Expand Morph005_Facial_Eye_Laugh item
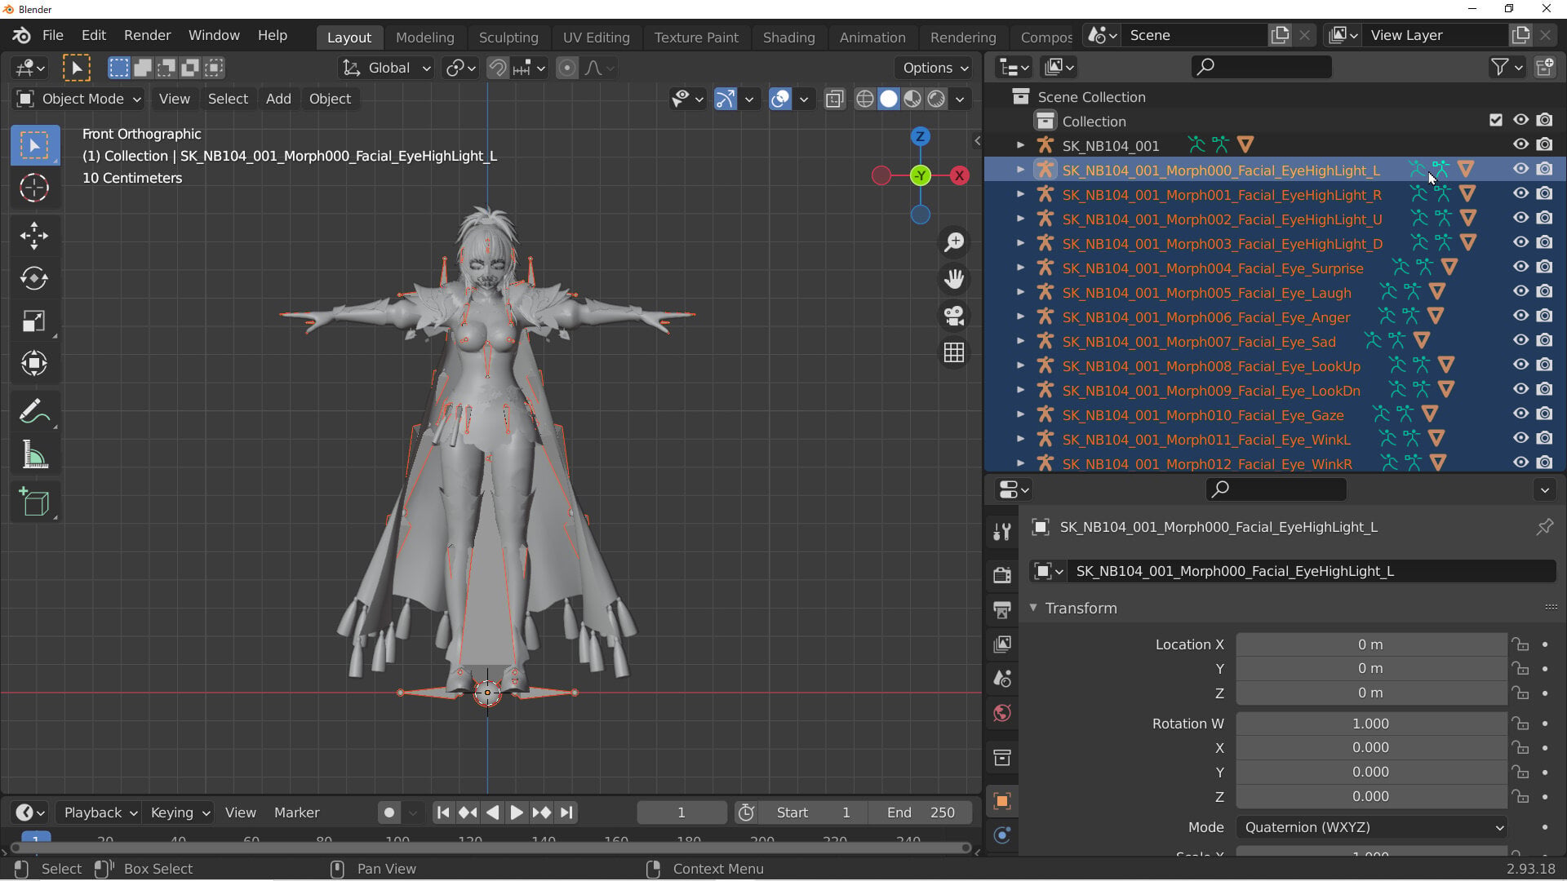 click(x=1020, y=292)
